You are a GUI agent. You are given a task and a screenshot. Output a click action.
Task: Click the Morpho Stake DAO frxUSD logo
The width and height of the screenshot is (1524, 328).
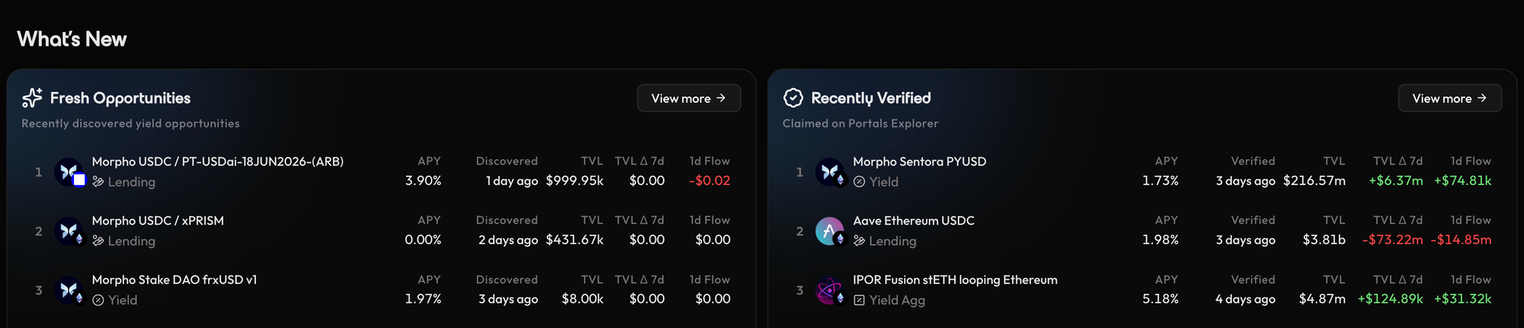point(69,290)
